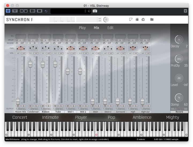Click the Condenser pan control
The image size is (193, 147).
[x=33, y=48]
